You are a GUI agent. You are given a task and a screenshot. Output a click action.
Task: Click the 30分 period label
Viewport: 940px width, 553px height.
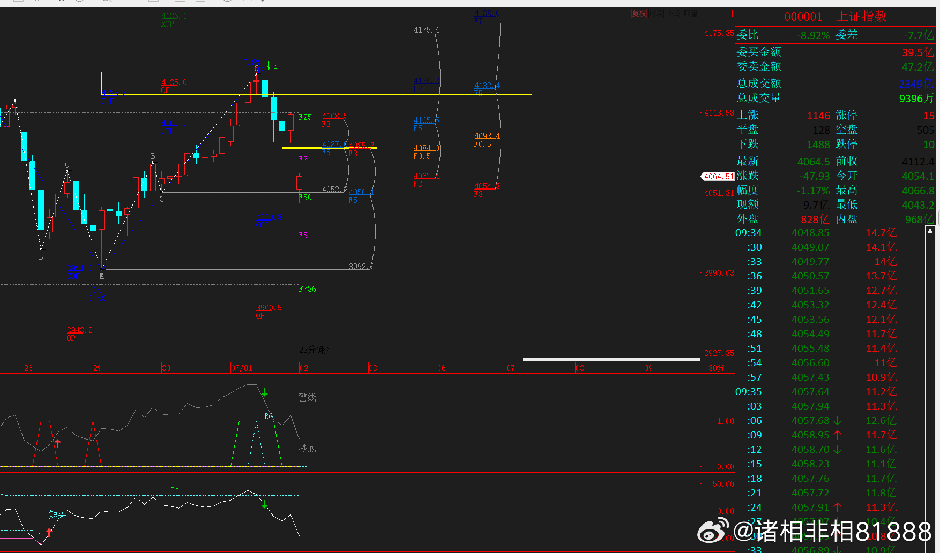[716, 368]
